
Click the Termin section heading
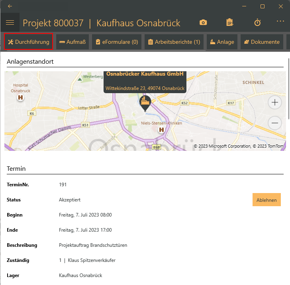pyautogui.click(x=16, y=168)
